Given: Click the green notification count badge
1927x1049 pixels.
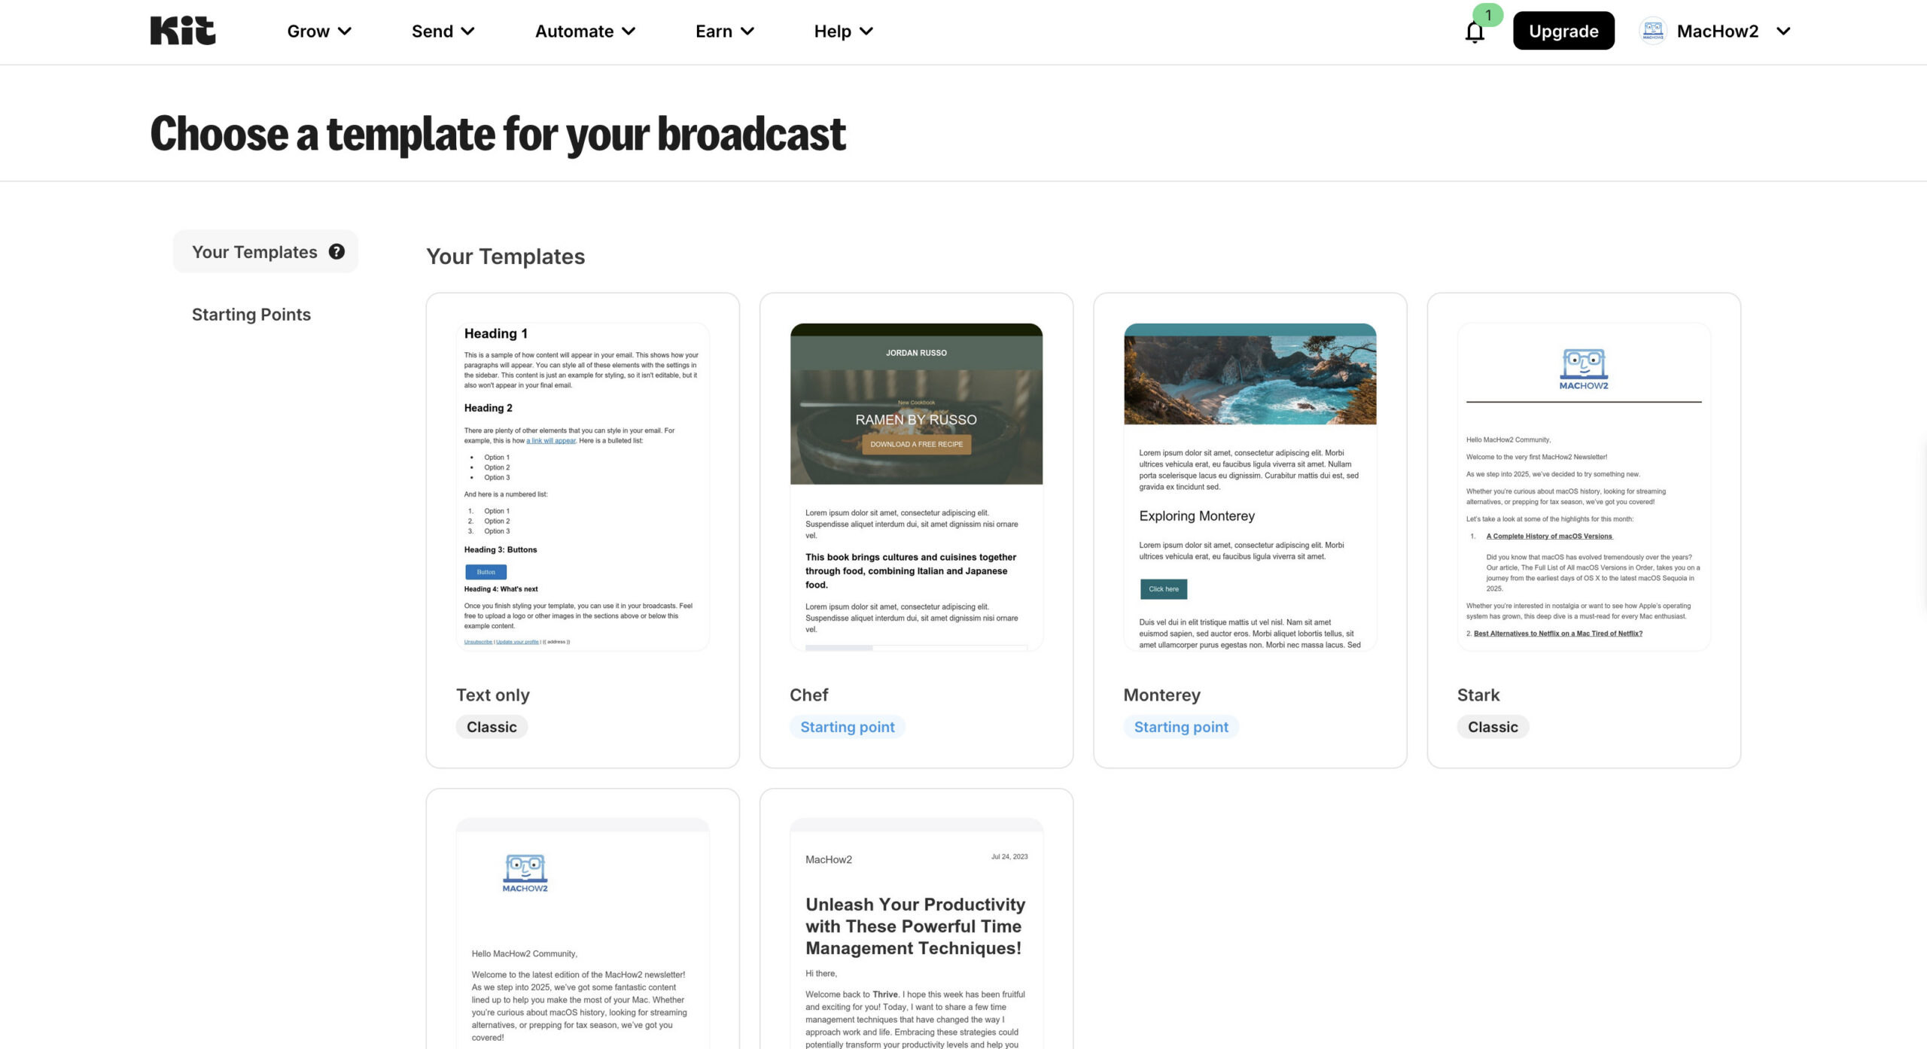Looking at the screenshot, I should click(1488, 15).
